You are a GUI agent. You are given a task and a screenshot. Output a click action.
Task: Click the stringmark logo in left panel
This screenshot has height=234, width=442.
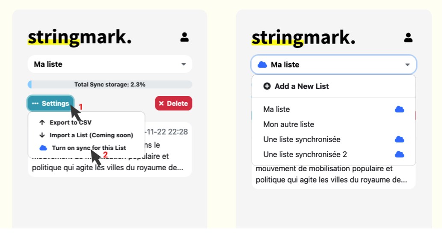coord(80,38)
